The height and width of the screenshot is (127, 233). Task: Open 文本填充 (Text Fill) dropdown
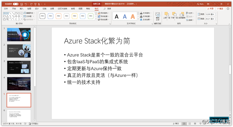click(x=146, y=13)
